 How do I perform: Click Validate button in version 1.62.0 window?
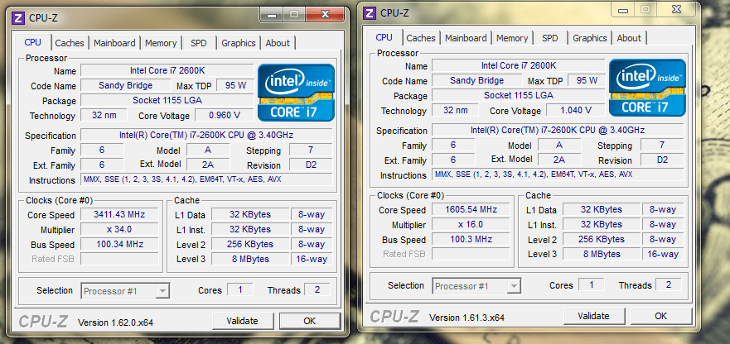pos(243,321)
